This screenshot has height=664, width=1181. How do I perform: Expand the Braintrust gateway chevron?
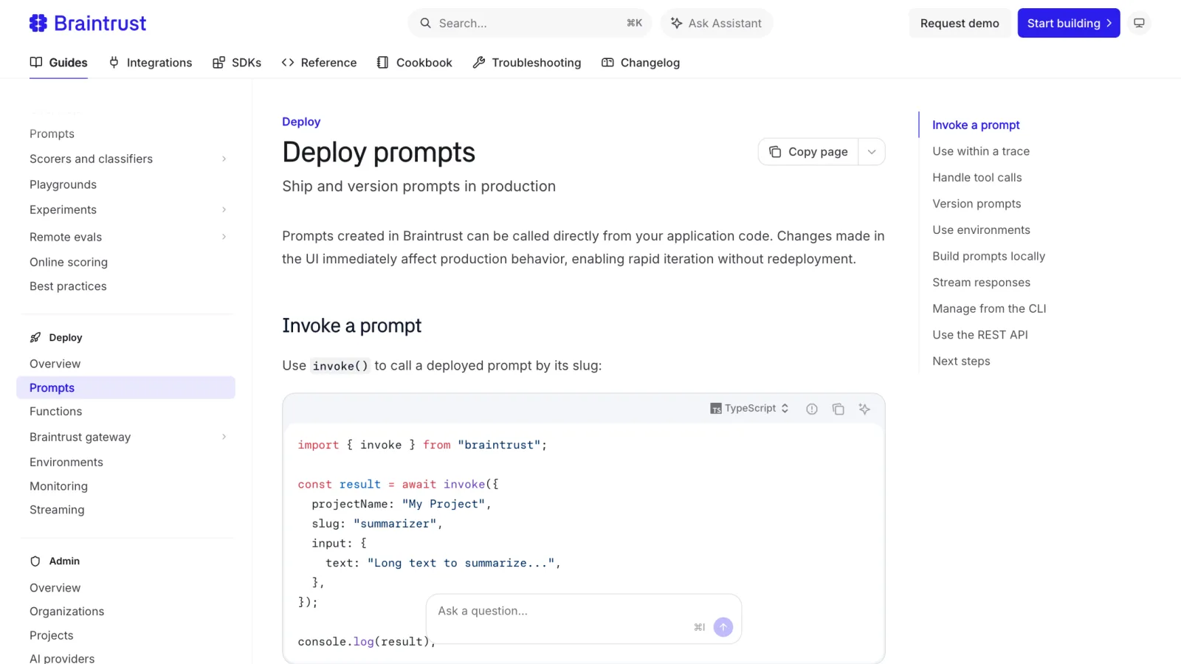tap(224, 438)
